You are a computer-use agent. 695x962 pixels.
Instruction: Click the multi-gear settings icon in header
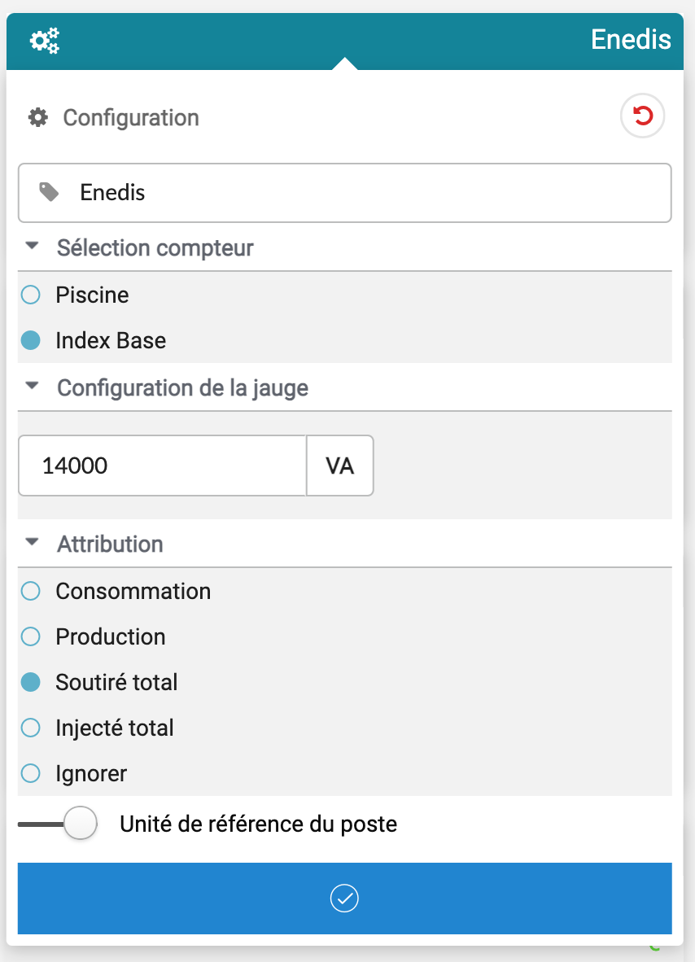point(45,40)
